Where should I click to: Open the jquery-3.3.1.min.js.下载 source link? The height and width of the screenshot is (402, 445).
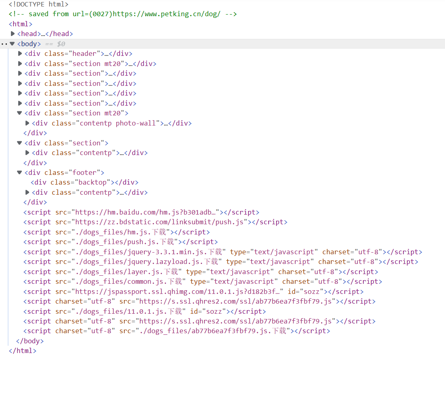[149, 252]
